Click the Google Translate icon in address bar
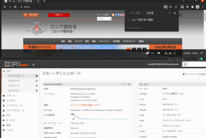Viewport: 206px width, 138px height. pyautogui.click(x=166, y=7)
